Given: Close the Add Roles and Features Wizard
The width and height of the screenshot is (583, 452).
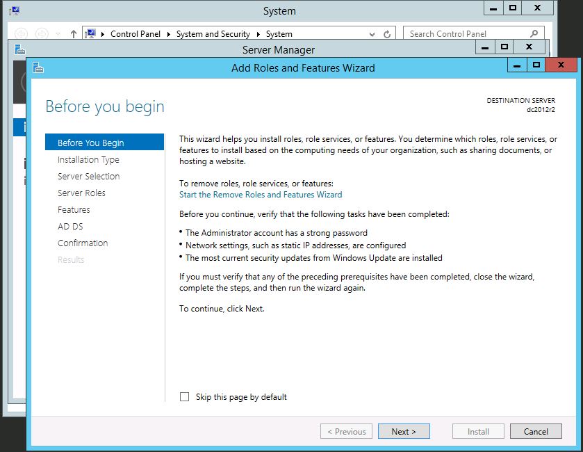Looking at the screenshot, I should click(x=561, y=65).
